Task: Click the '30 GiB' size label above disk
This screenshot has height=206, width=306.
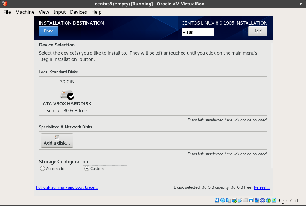Action: pyautogui.click(x=67, y=82)
